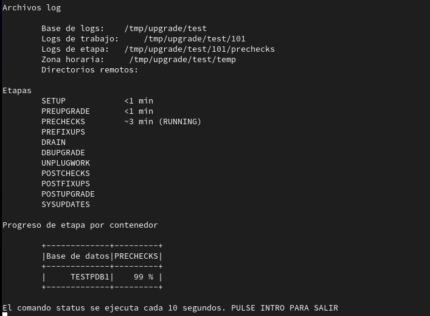Image resolution: width=430 pixels, height=316 pixels.
Task: Select the UNPLUGWORK stage entry
Action: point(66,163)
